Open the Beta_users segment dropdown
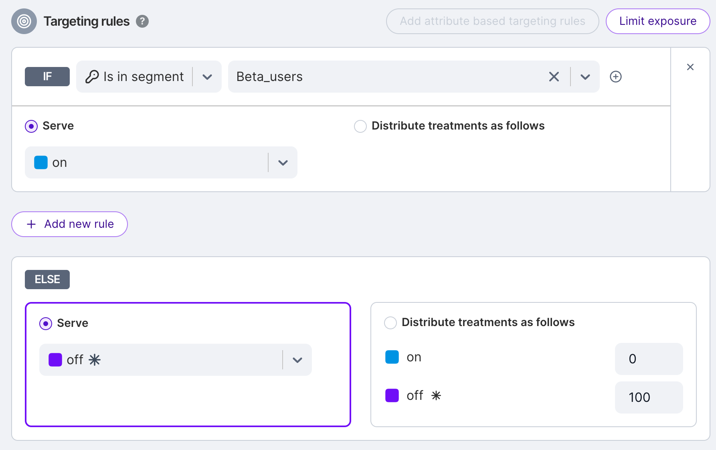 point(585,77)
